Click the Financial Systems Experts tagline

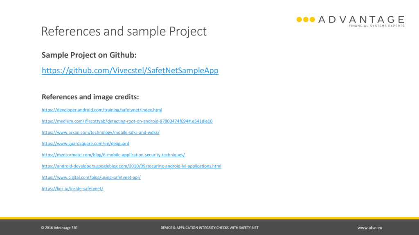tap(376, 26)
